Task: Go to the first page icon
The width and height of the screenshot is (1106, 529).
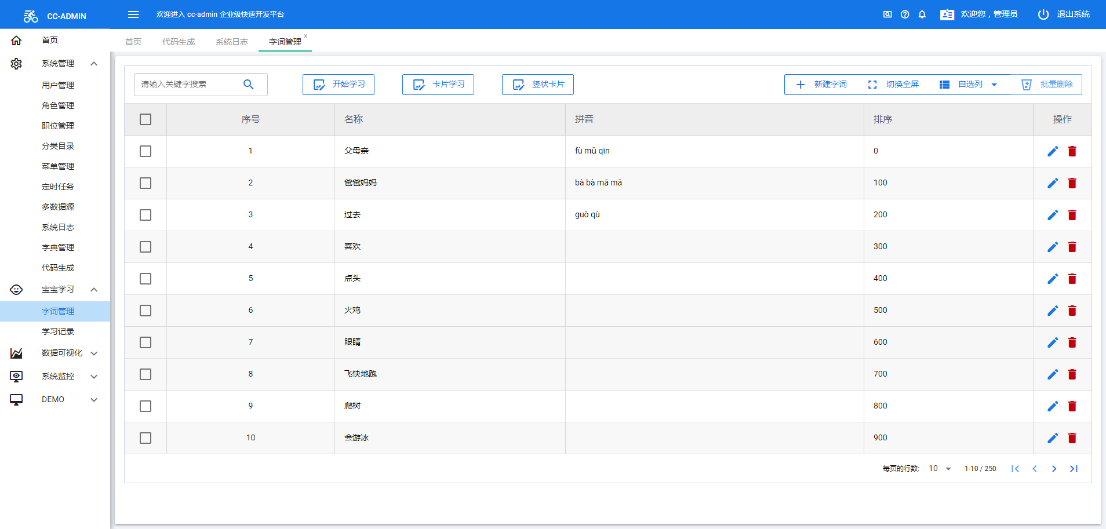Action: click(1015, 469)
